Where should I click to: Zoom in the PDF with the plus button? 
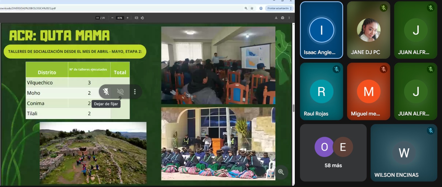click(x=128, y=18)
